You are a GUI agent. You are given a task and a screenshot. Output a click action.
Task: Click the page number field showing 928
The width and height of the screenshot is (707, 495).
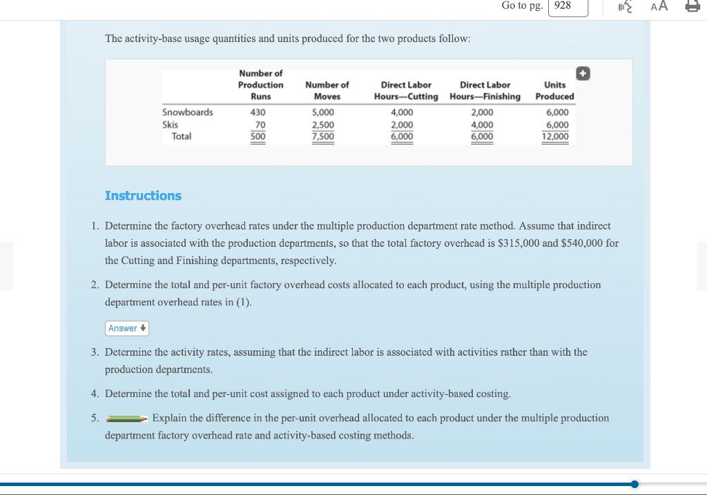click(x=568, y=6)
